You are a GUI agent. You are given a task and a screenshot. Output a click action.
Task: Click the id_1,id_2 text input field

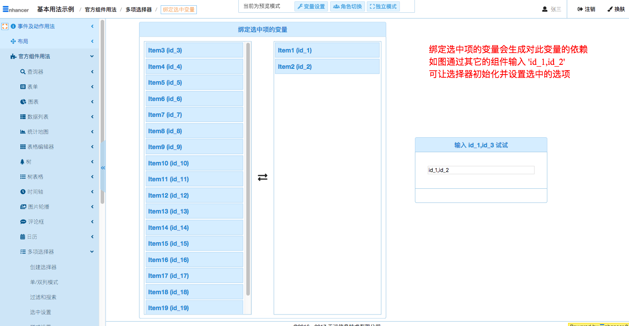click(x=481, y=170)
